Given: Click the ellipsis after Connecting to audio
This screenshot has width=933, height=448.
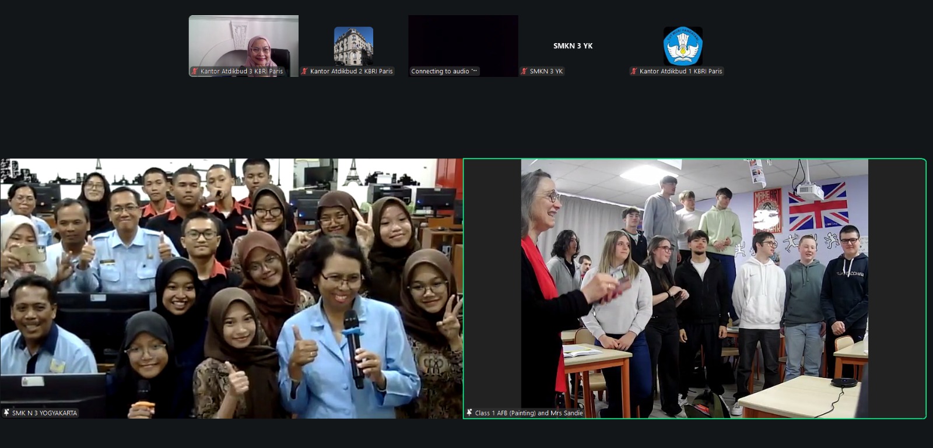Looking at the screenshot, I should coord(474,71).
